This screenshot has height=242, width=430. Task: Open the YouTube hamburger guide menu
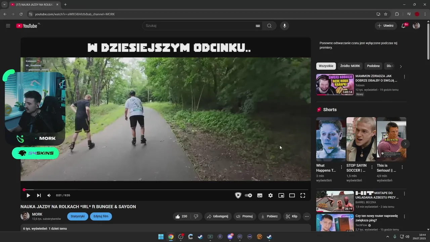click(x=8, y=26)
